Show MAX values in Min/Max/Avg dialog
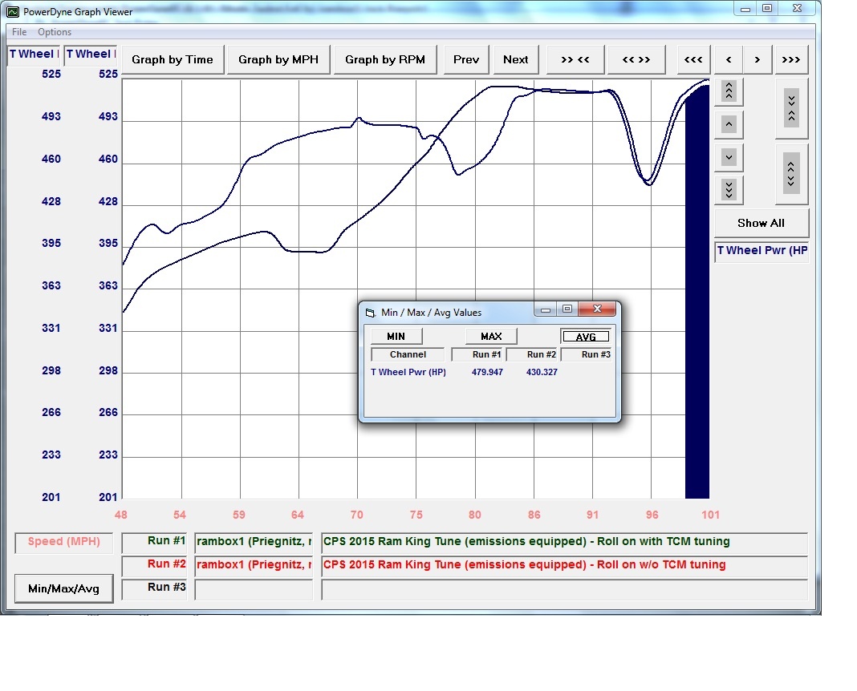 491,336
